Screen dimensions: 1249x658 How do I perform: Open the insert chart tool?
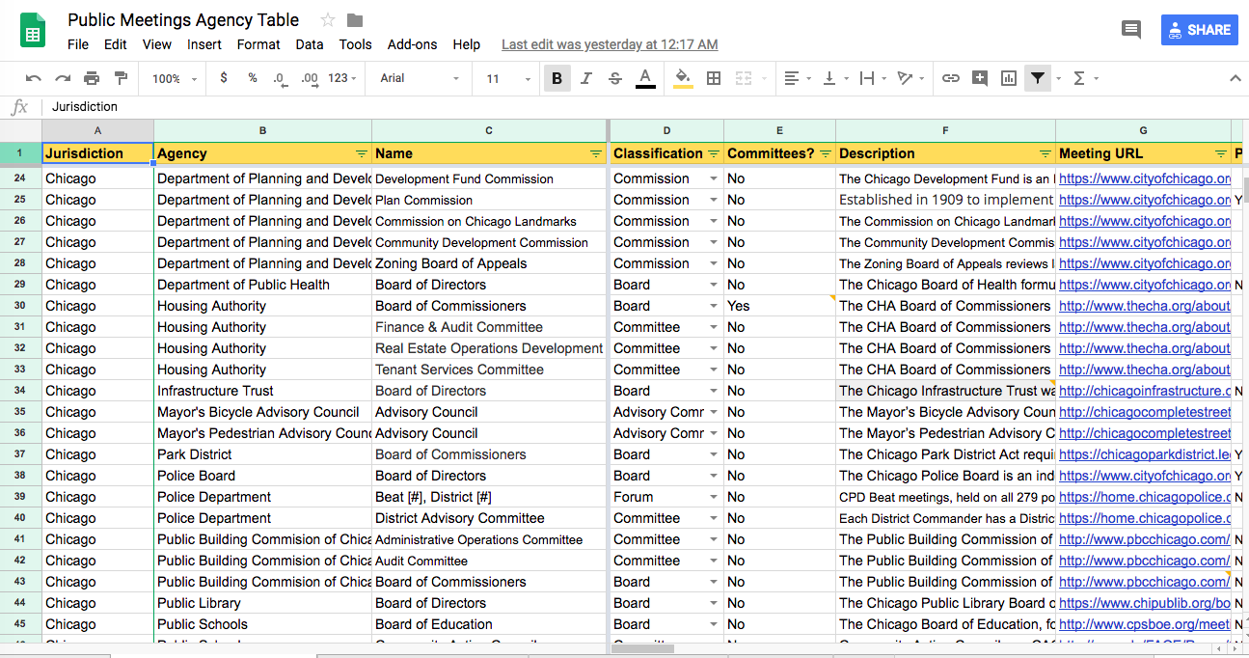[1009, 78]
